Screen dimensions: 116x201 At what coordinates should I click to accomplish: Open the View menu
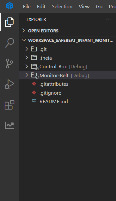coord(84,7)
